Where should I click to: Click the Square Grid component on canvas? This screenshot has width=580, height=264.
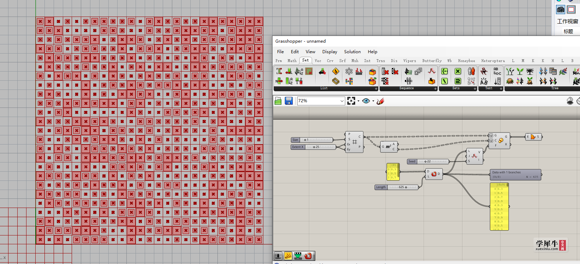354,142
